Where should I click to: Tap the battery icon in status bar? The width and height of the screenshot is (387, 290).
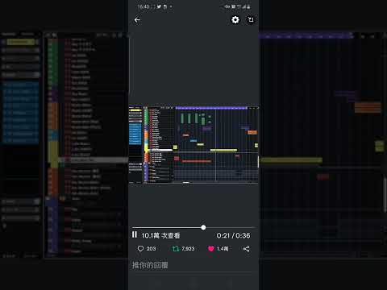248,6
